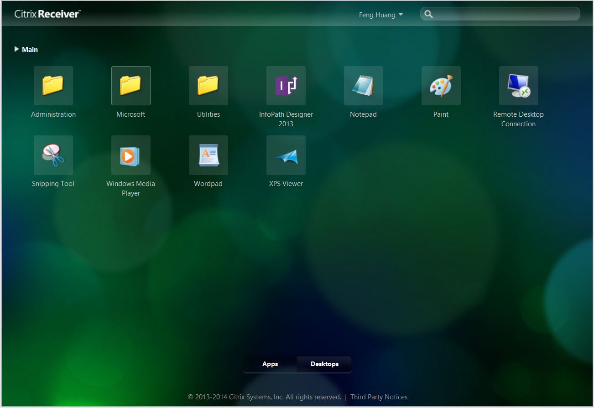This screenshot has height=408, width=594.
Task: Start the Snipping Tool
Action: click(x=53, y=155)
